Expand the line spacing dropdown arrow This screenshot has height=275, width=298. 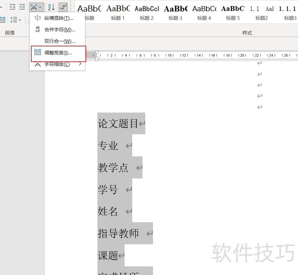(20, 20)
